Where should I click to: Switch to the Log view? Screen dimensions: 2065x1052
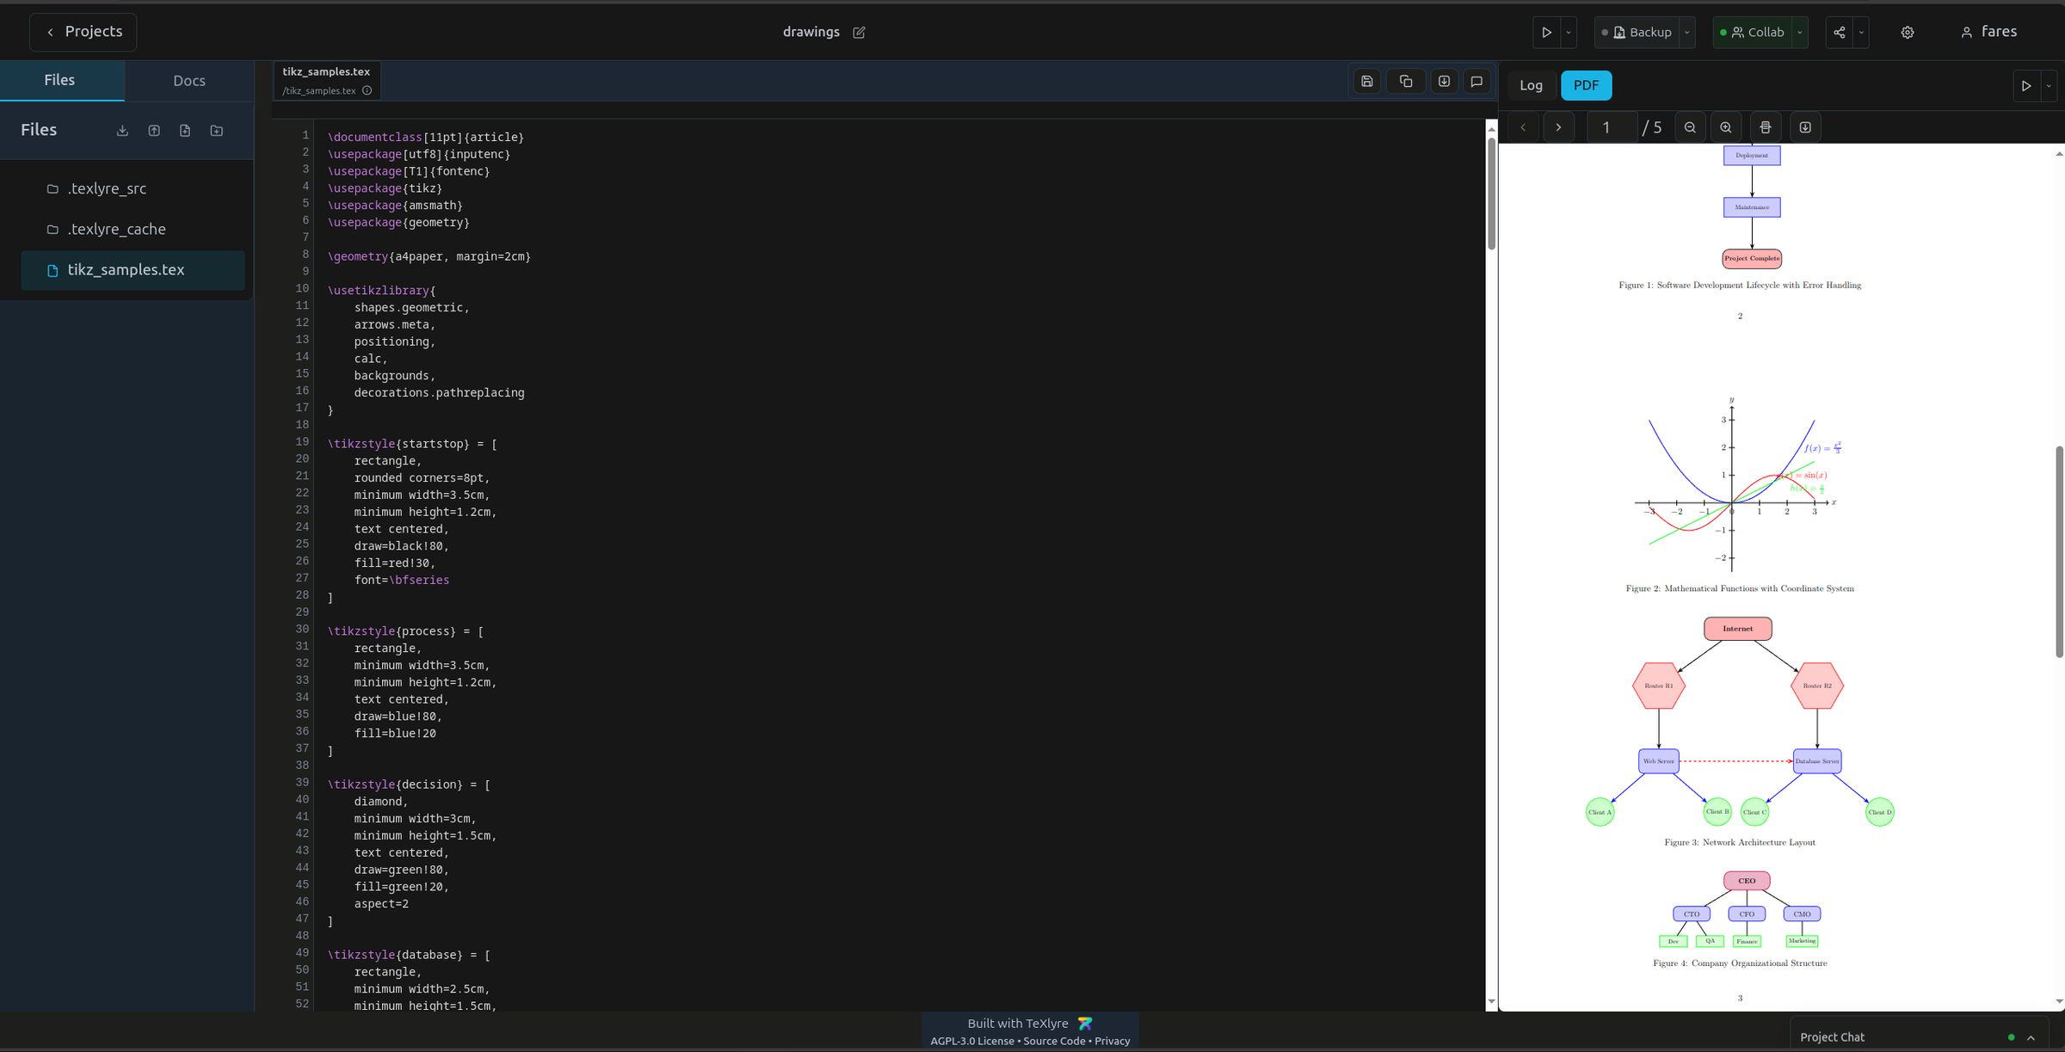(1531, 85)
